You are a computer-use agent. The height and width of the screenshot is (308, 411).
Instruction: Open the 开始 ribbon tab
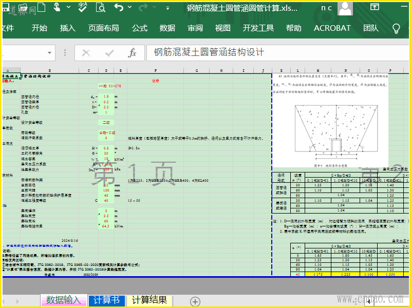40,28
